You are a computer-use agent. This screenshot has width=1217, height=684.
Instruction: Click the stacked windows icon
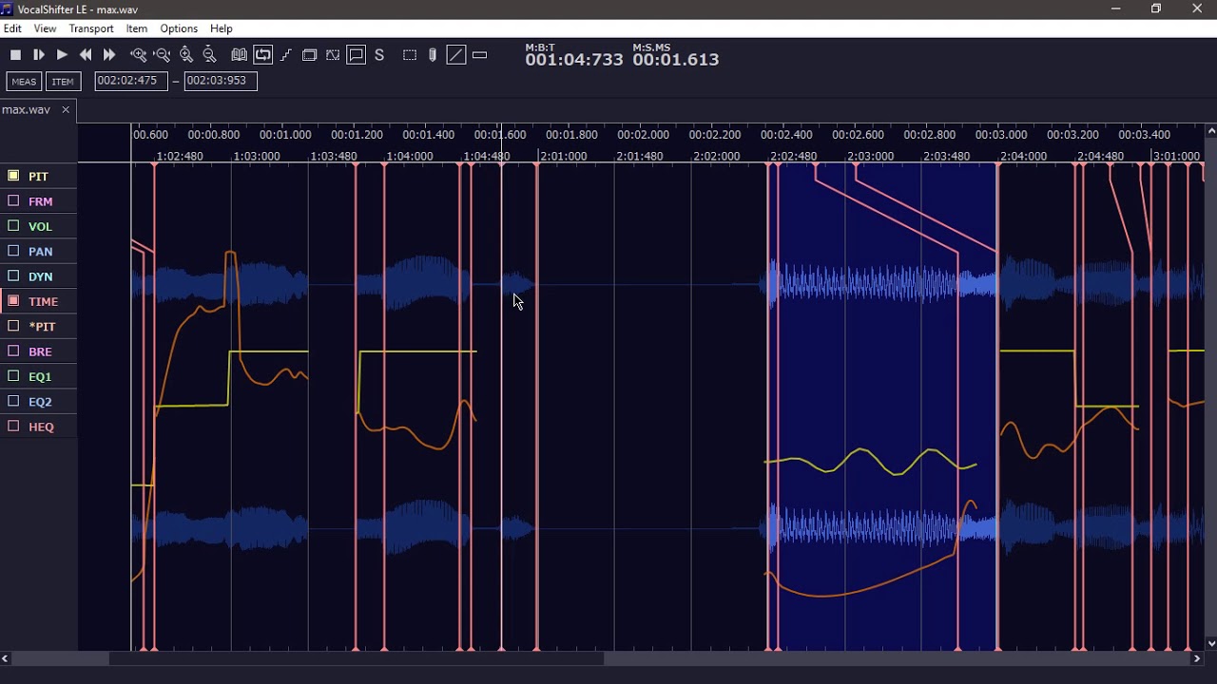[x=310, y=55]
